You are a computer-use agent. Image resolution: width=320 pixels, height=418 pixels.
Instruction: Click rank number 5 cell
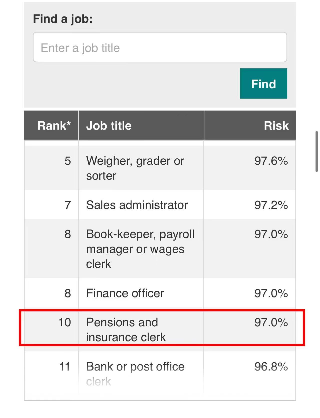click(68, 161)
